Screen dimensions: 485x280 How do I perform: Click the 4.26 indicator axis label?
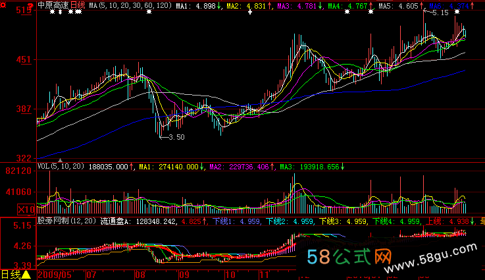click(x=22, y=246)
